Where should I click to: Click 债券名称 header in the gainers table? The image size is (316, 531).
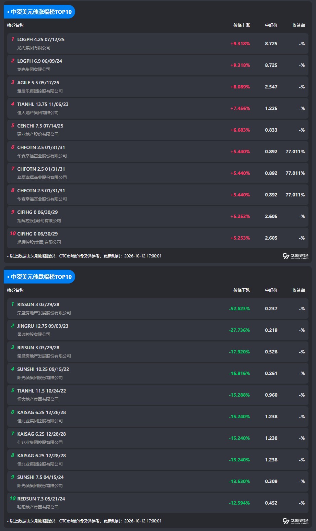click(x=15, y=25)
